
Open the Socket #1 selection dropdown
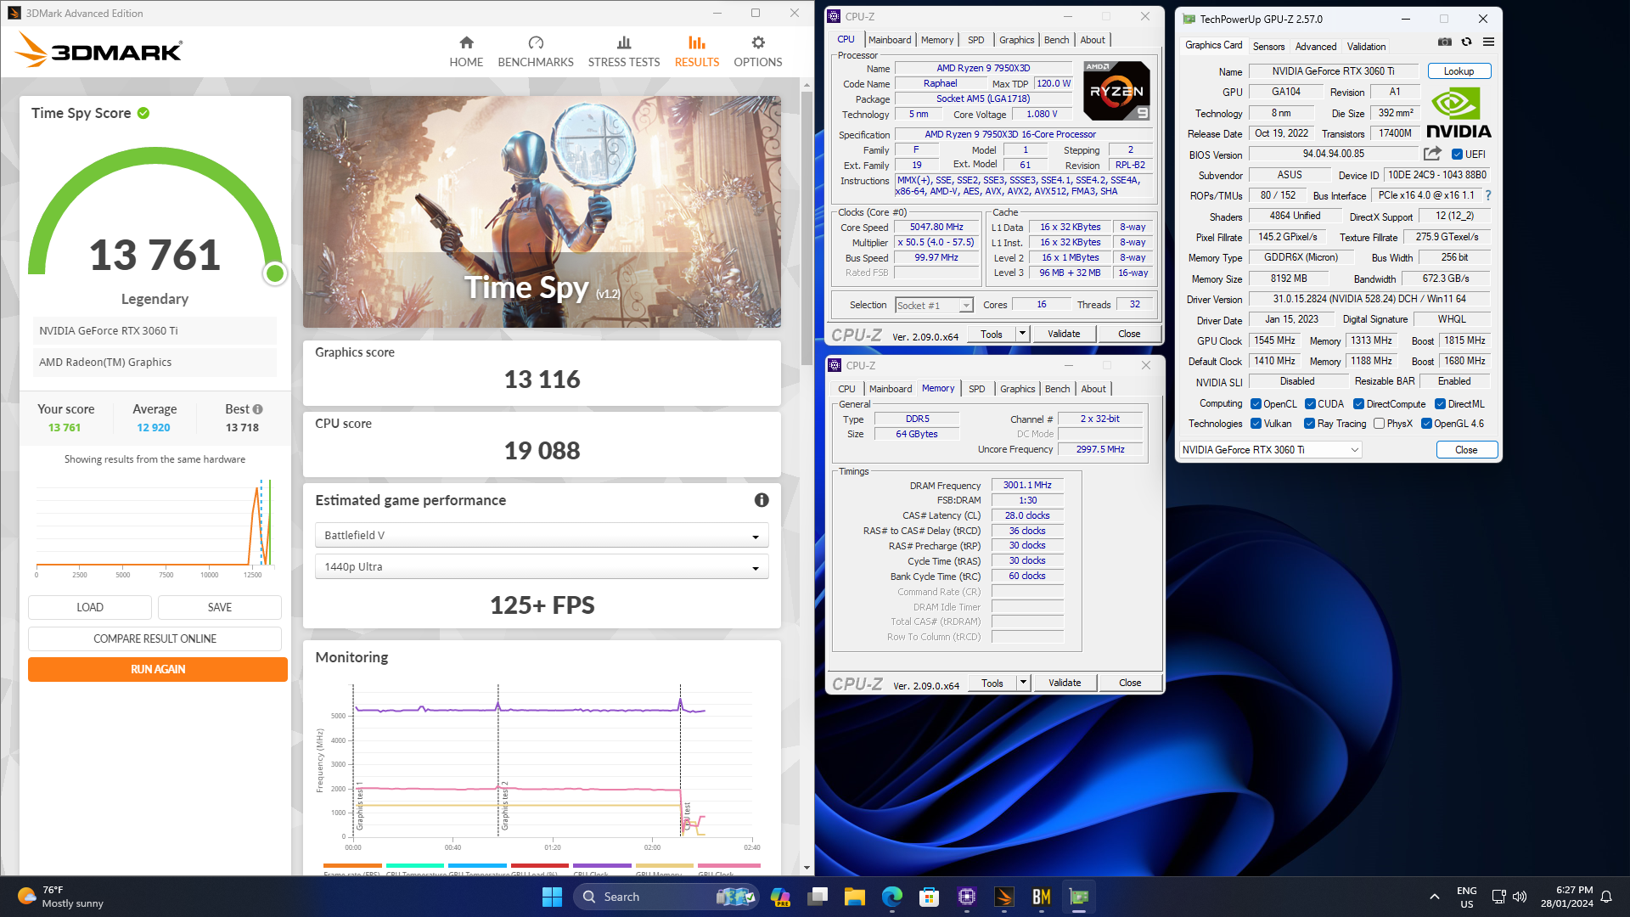pyautogui.click(x=934, y=306)
